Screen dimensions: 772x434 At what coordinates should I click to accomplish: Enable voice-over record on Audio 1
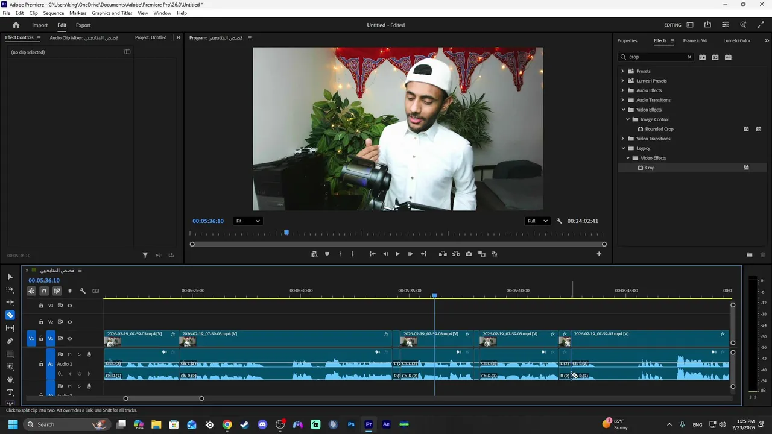tap(89, 354)
